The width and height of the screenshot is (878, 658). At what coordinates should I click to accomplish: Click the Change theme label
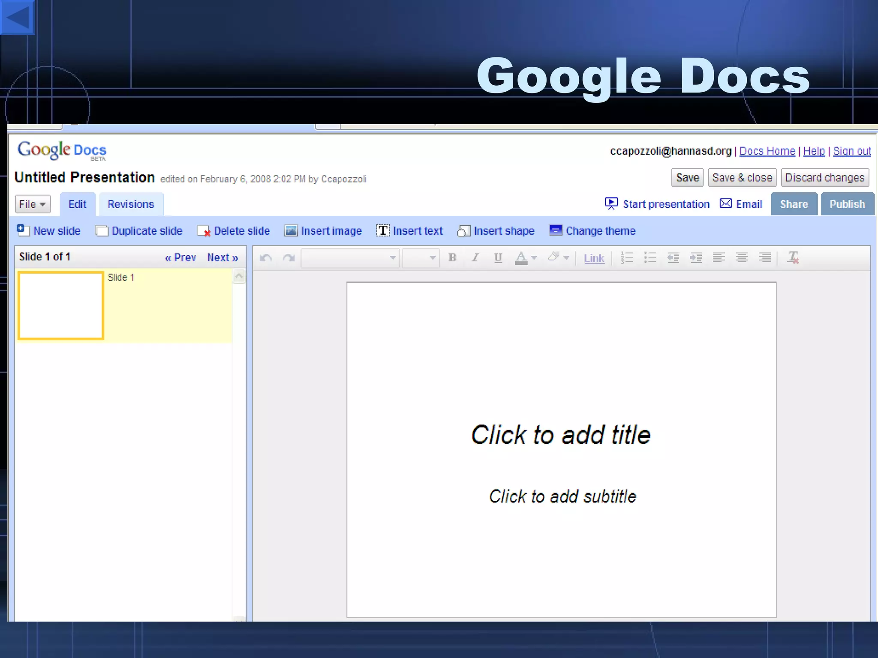(601, 231)
